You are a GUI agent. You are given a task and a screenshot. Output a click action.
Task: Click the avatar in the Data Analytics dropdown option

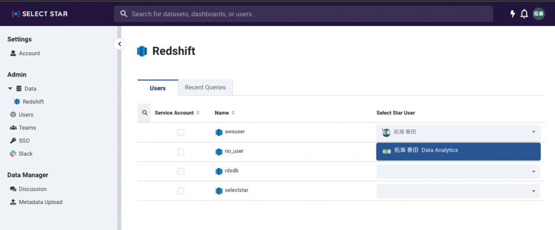[387, 152]
